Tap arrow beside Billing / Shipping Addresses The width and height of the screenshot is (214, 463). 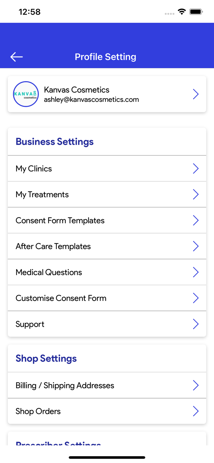[x=195, y=386]
